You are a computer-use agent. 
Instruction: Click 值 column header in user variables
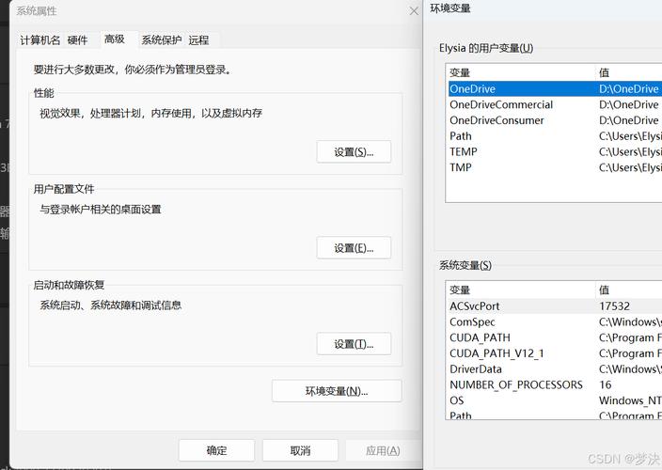tap(629, 72)
